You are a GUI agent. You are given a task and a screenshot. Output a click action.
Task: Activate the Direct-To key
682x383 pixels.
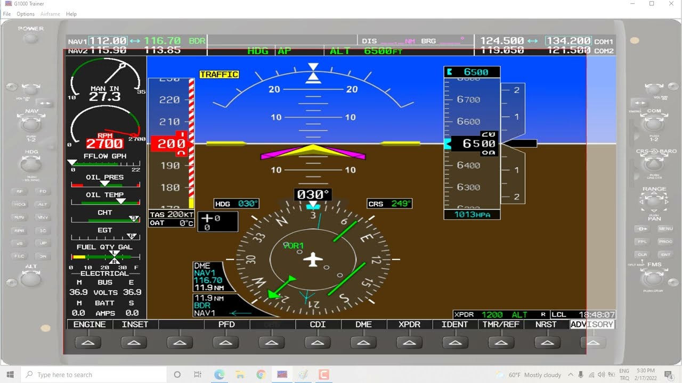pos(643,229)
